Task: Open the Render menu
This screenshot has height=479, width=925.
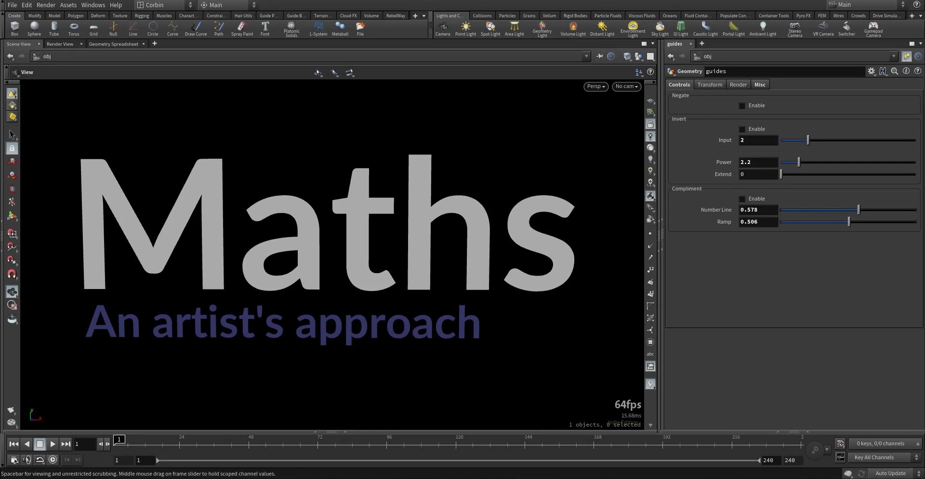Action: pos(46,5)
